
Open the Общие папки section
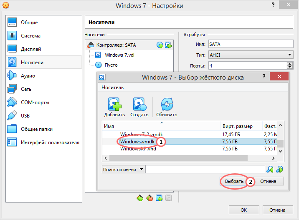pos(44,129)
